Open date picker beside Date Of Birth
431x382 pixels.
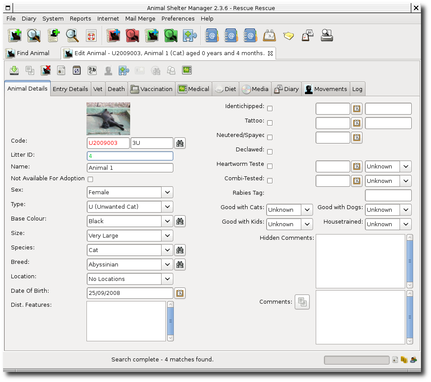click(x=180, y=293)
